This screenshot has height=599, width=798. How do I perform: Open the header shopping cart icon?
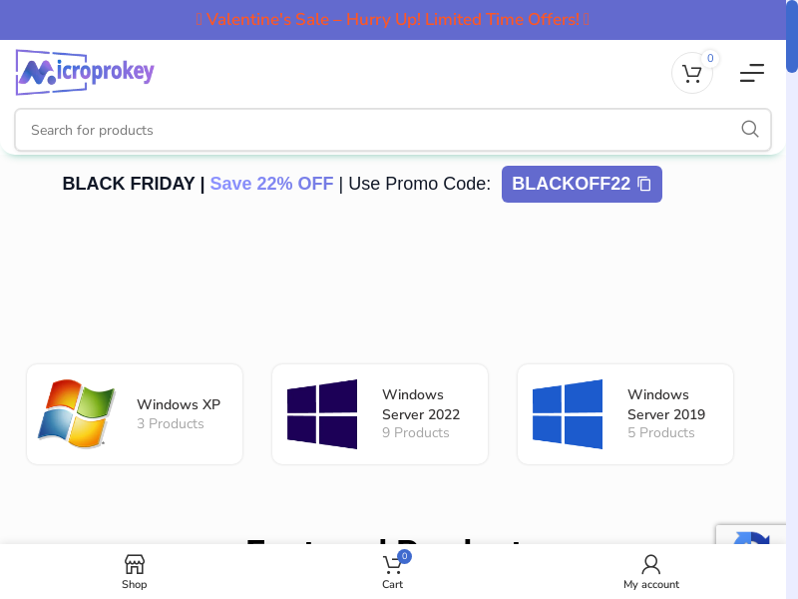691,73
